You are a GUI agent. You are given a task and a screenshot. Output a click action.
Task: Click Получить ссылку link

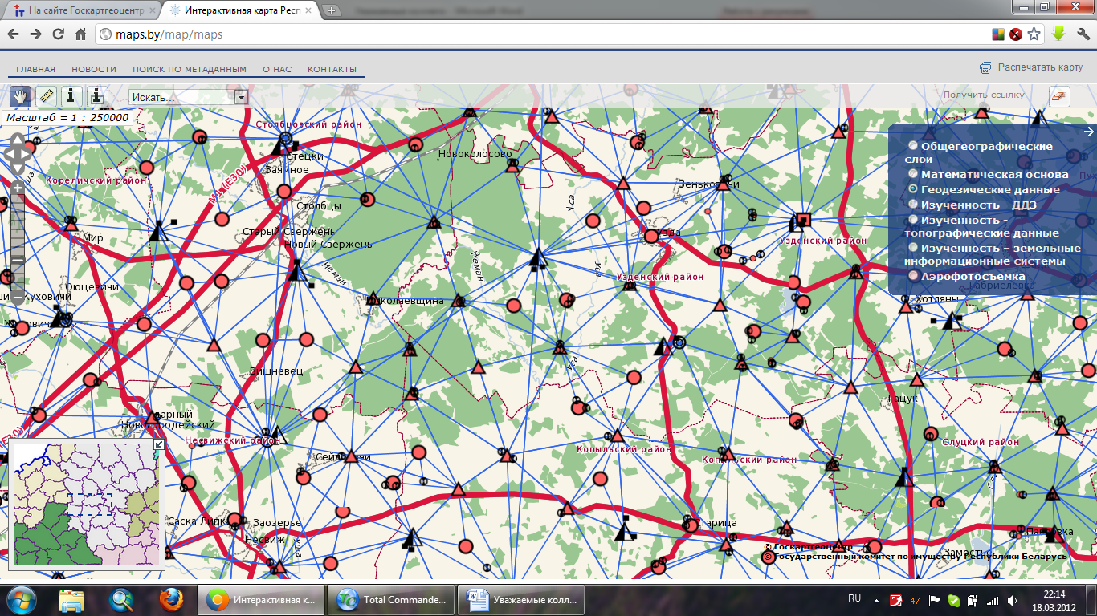coord(984,95)
